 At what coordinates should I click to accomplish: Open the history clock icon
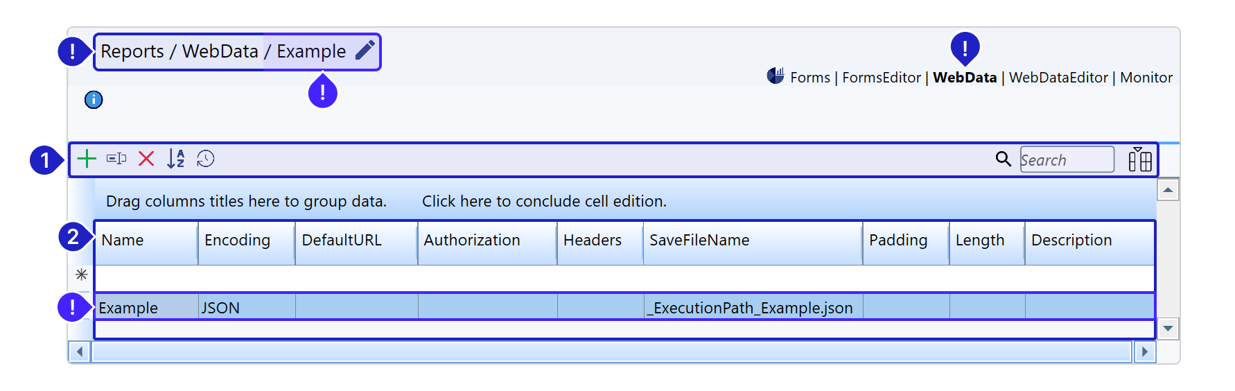(x=206, y=159)
